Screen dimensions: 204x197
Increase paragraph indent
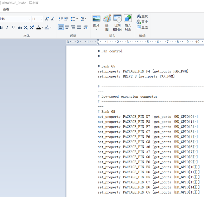(66, 19)
